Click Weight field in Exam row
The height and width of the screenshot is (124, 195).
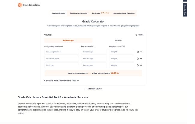[121, 65]
